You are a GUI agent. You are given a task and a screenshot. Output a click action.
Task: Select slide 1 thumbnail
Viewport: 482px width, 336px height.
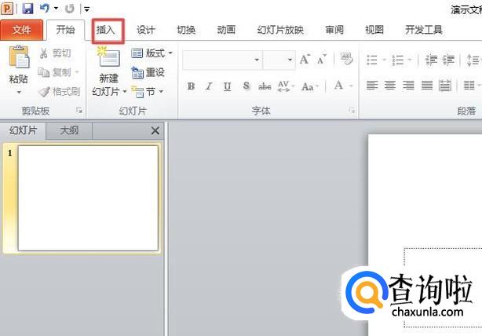88,198
